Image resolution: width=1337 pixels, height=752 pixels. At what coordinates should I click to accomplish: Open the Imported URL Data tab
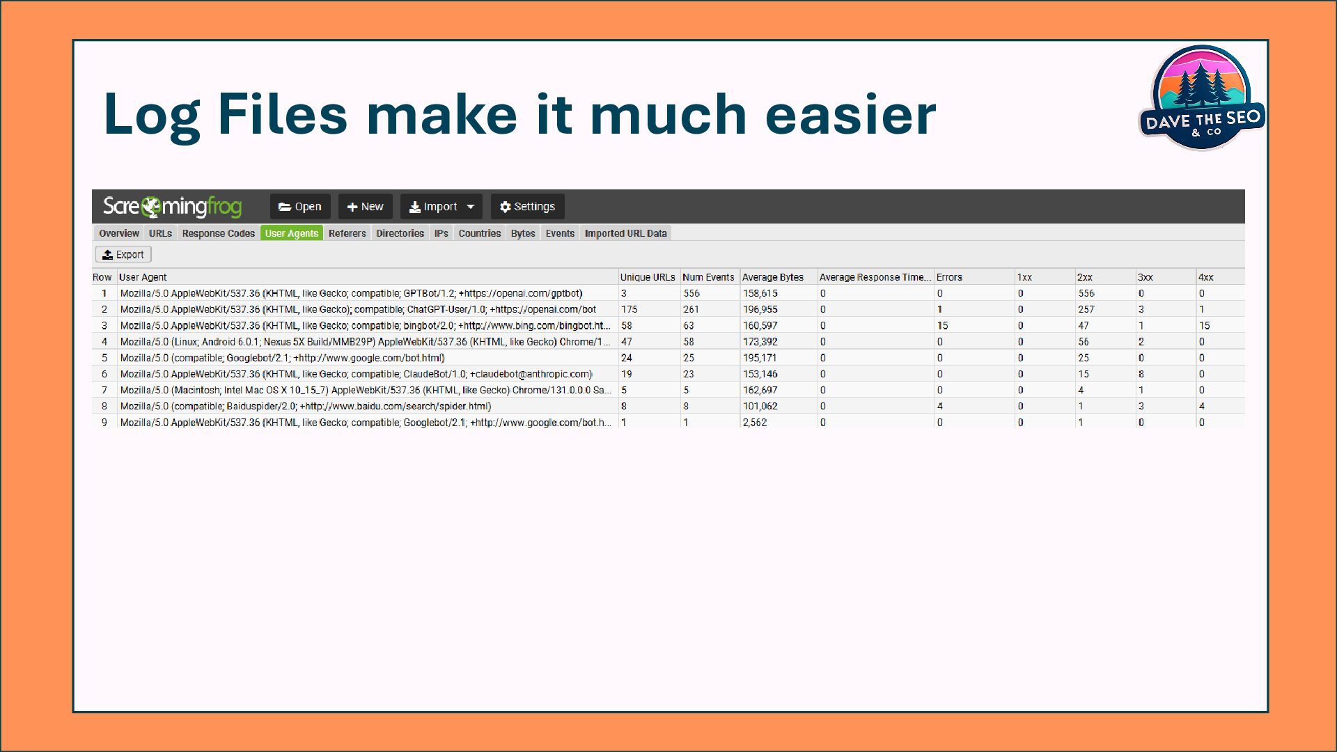[x=625, y=233]
